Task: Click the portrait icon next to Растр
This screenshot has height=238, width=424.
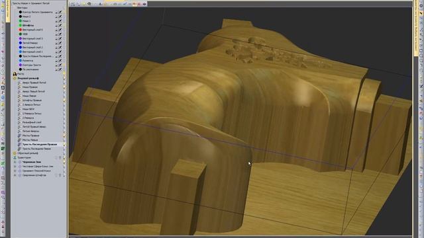Action: click(x=15, y=73)
